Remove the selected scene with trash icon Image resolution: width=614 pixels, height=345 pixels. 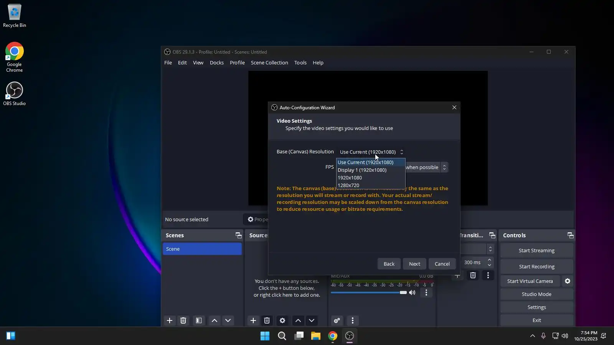click(x=183, y=320)
